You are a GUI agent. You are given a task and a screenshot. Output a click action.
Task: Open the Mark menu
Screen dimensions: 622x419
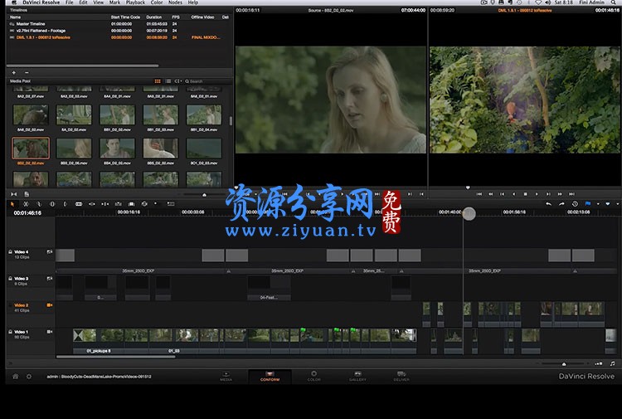114,2
